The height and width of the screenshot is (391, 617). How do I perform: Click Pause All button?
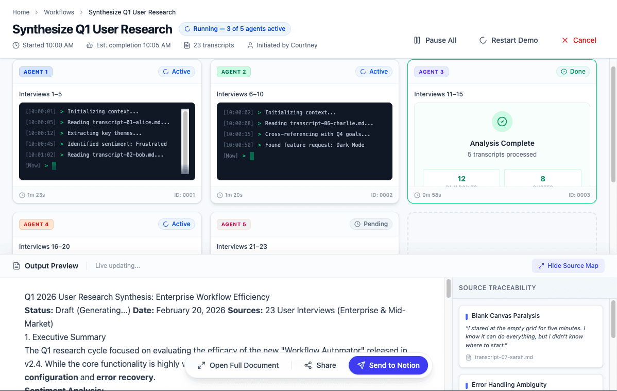point(435,40)
